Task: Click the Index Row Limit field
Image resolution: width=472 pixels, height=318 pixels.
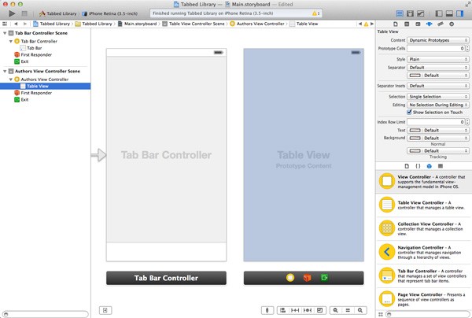Action: (436, 122)
